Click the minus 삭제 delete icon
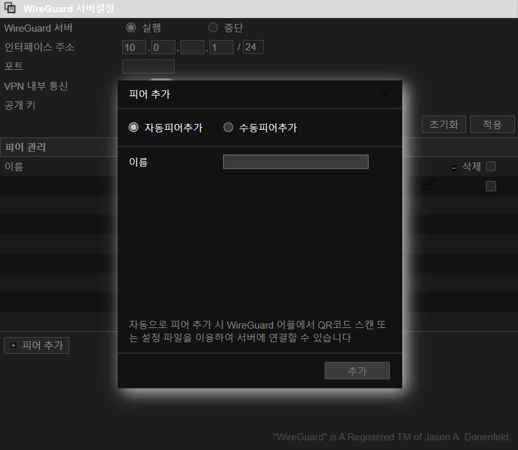518x450 pixels. (453, 167)
